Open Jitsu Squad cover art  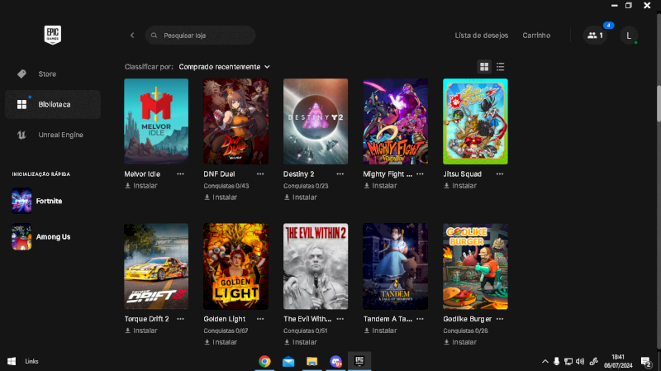475,121
